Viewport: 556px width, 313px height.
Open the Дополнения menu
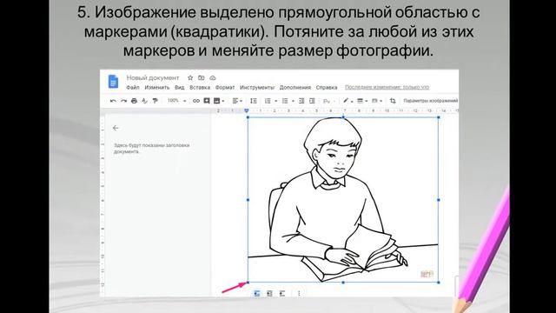pos(295,87)
